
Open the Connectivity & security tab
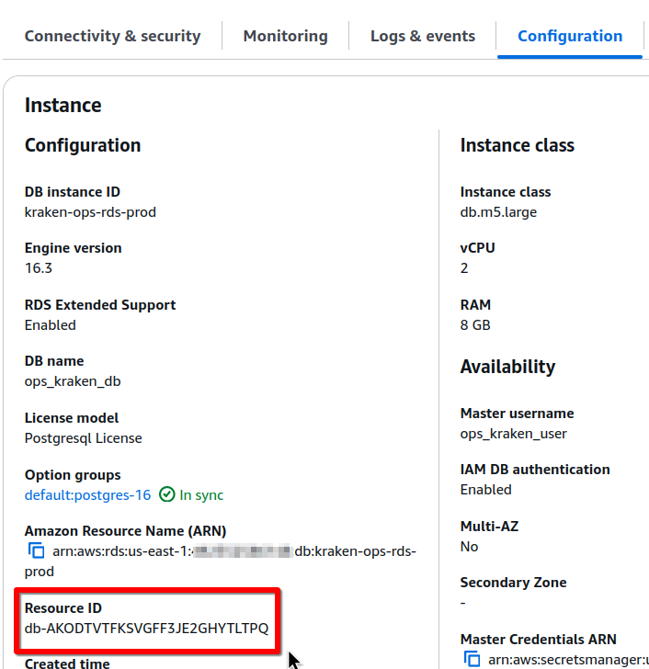click(x=112, y=37)
